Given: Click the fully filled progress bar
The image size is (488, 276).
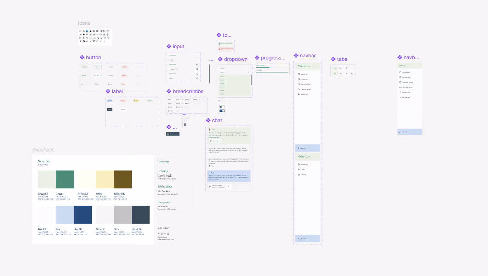Looking at the screenshot, I should coord(272,72).
